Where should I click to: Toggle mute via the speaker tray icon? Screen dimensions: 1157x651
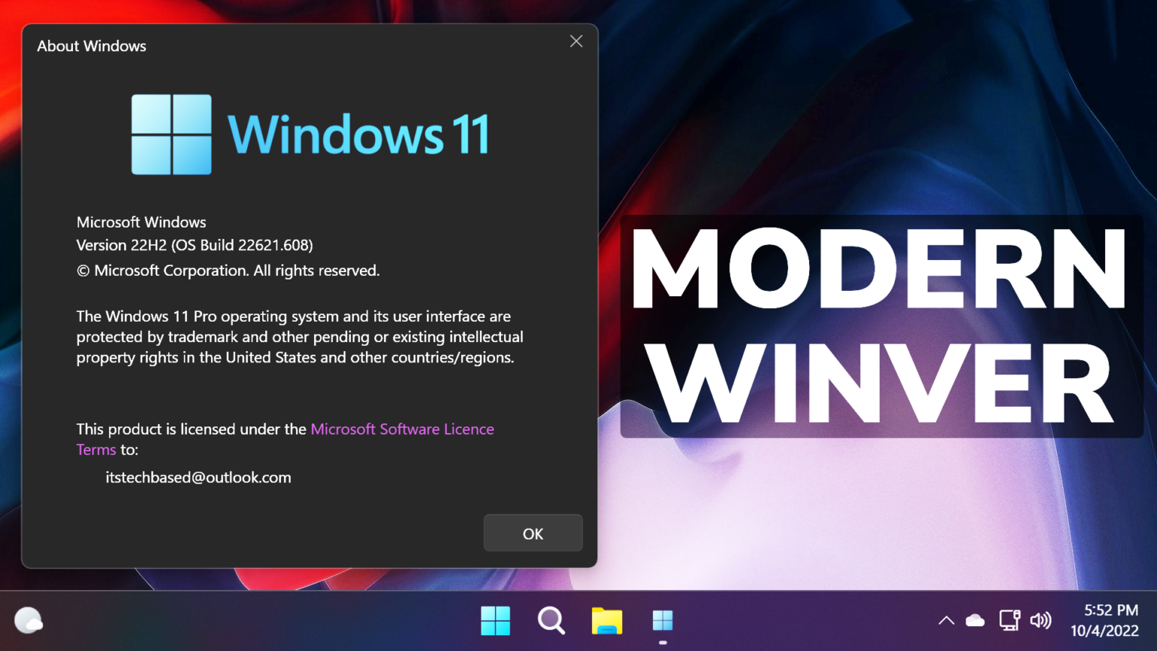1041,620
